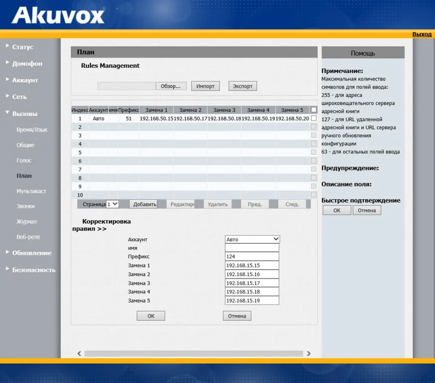
Task: Open the Мультикаст sidebar page
Action: pyautogui.click(x=31, y=191)
